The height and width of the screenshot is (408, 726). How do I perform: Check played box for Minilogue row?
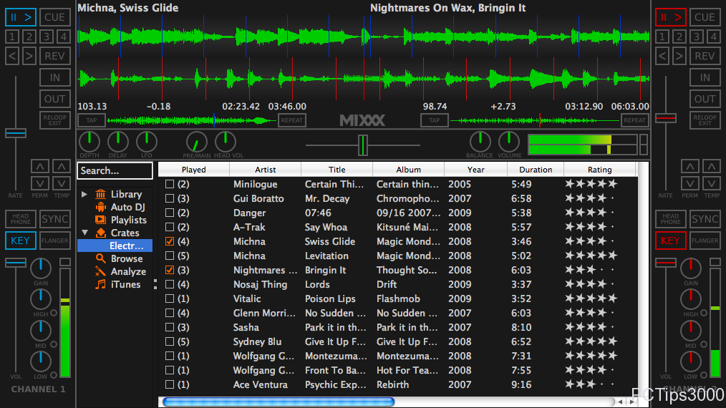click(x=170, y=184)
